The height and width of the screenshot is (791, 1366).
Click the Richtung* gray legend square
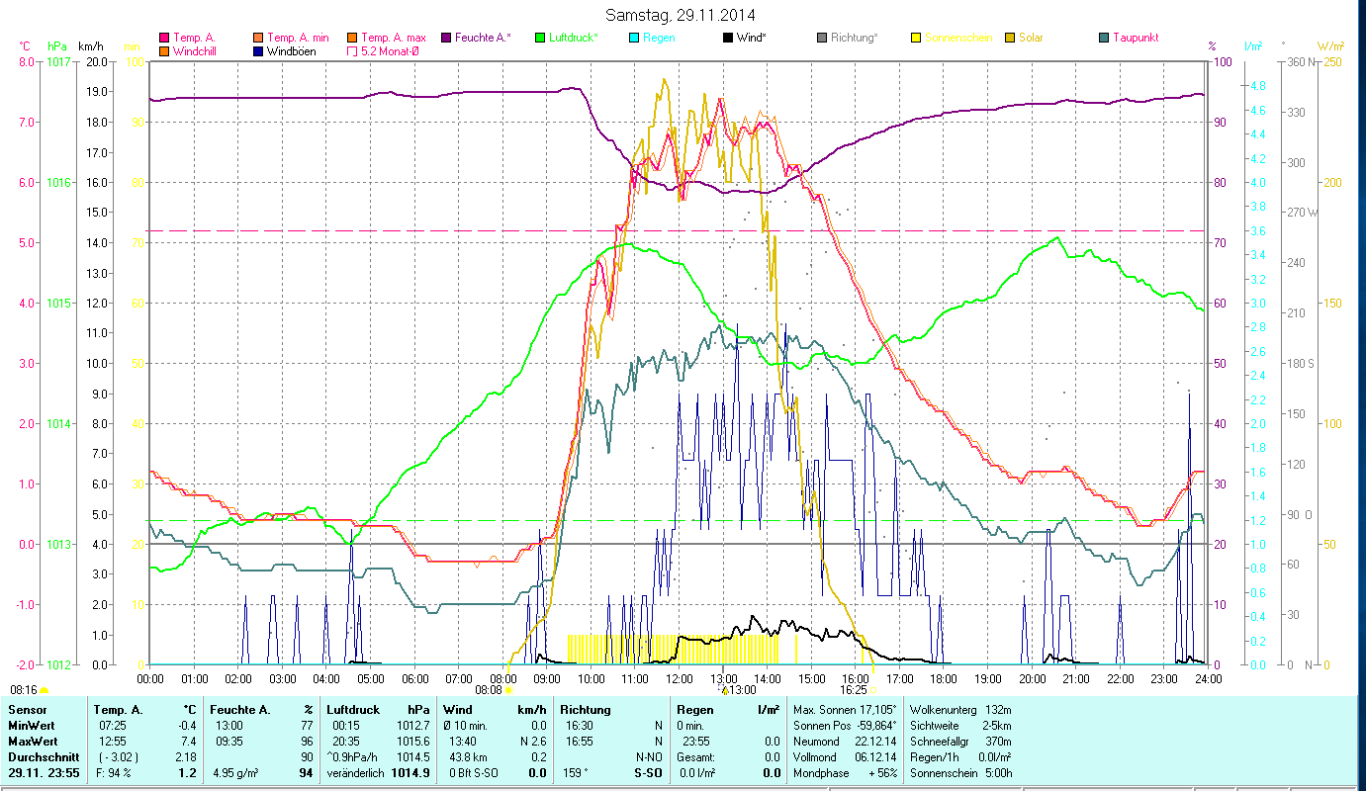click(x=822, y=38)
